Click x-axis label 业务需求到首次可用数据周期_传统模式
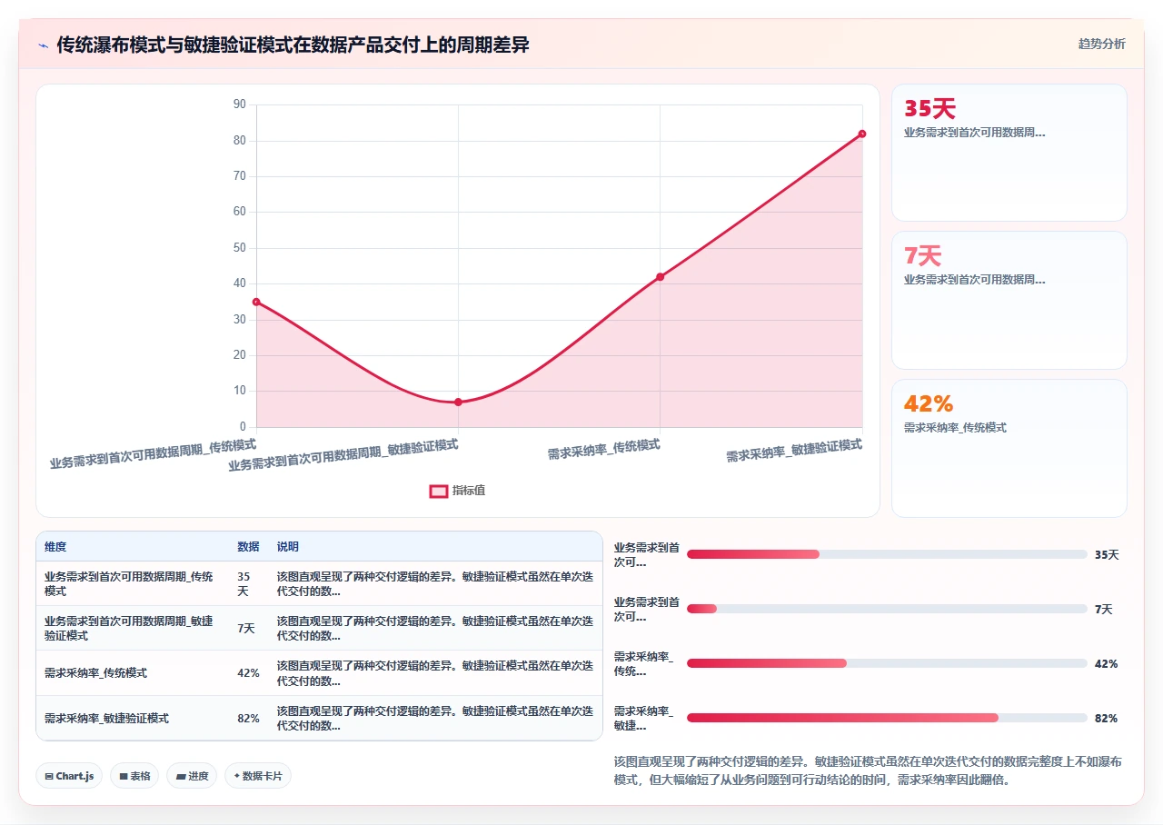The width and height of the screenshot is (1163, 825). (x=153, y=452)
